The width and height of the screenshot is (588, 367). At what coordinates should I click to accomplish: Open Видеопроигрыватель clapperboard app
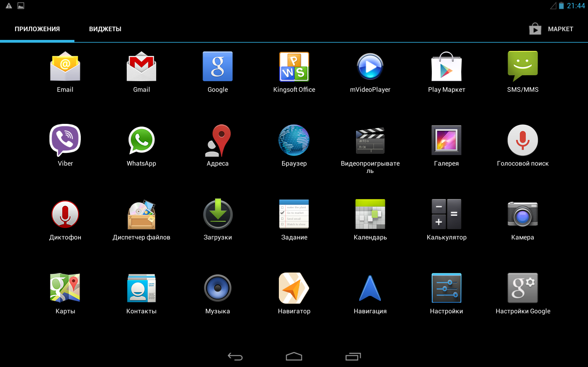coord(370,140)
